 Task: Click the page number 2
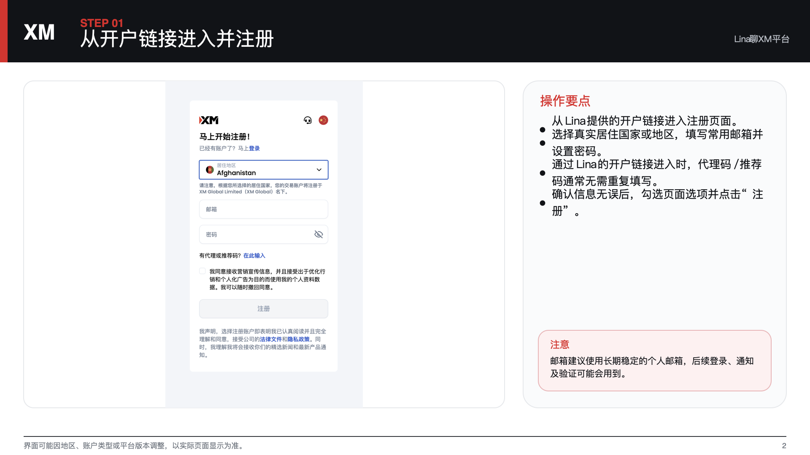(784, 446)
